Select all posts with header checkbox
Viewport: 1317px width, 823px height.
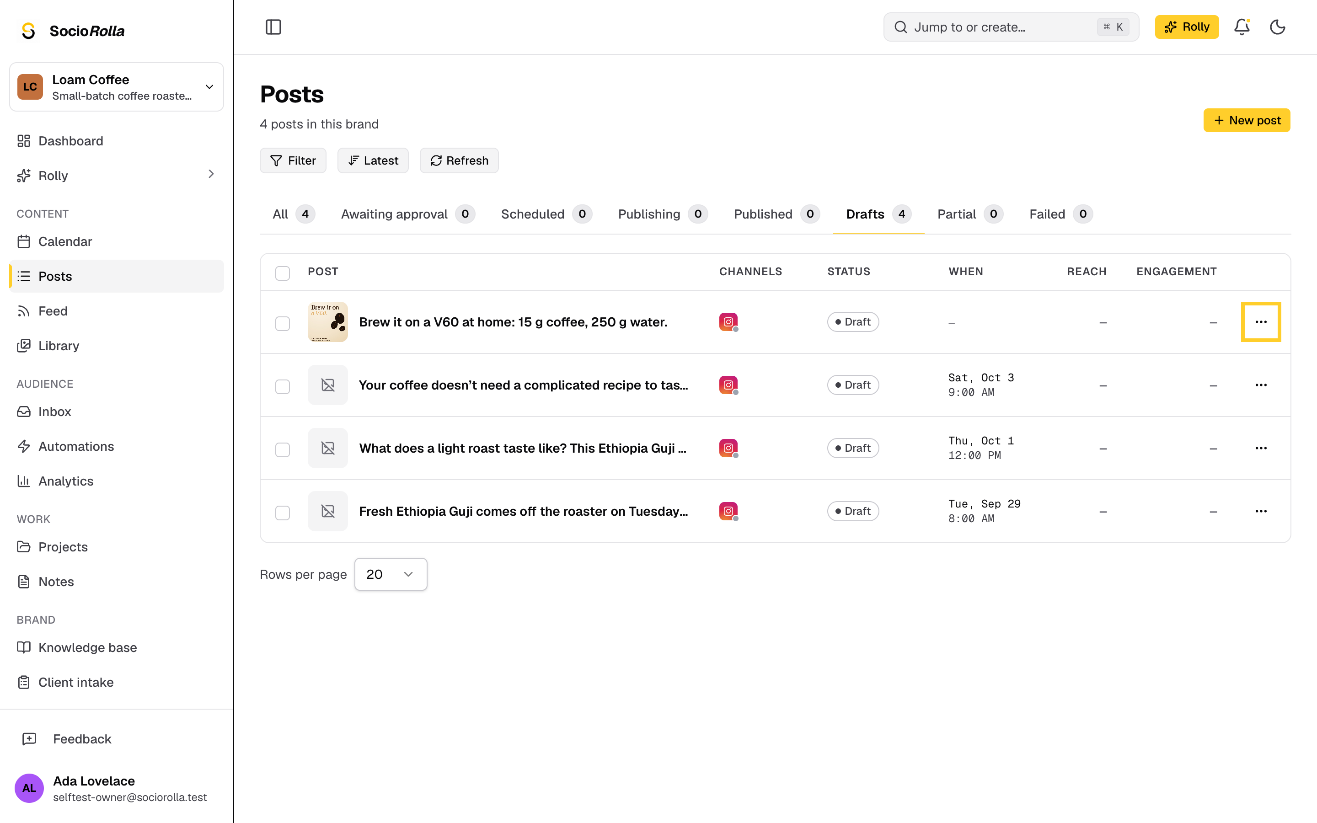pos(283,273)
